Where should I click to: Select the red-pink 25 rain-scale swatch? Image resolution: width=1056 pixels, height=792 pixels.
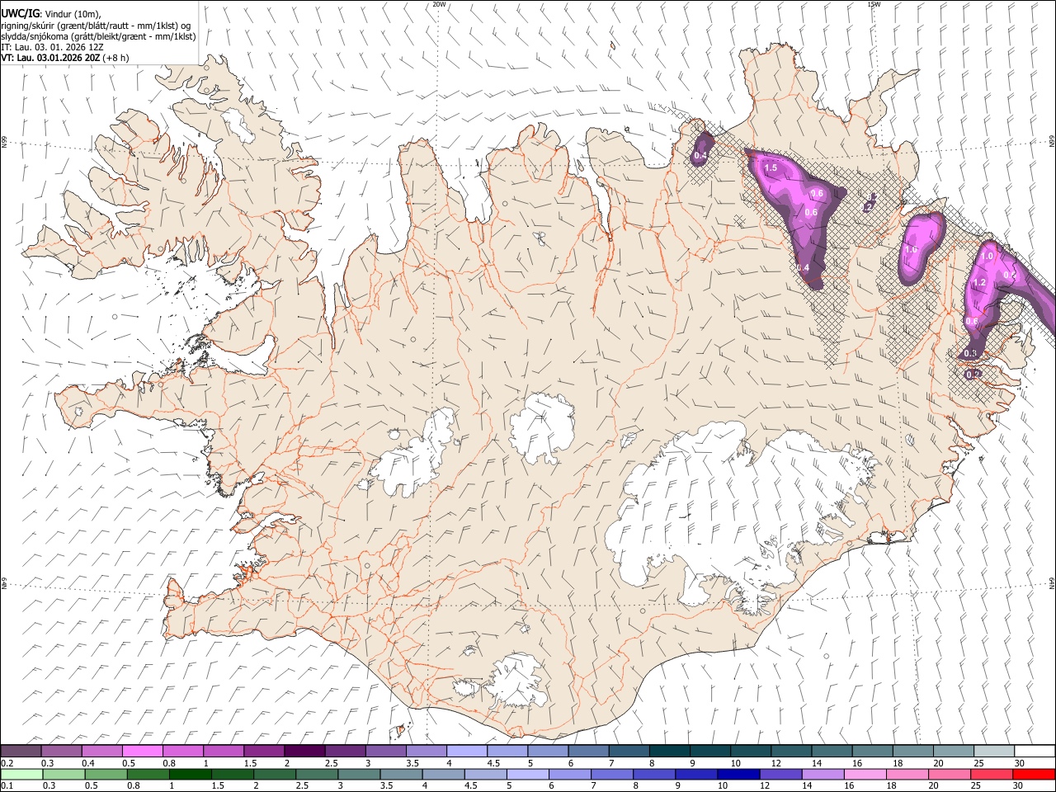[991, 774]
